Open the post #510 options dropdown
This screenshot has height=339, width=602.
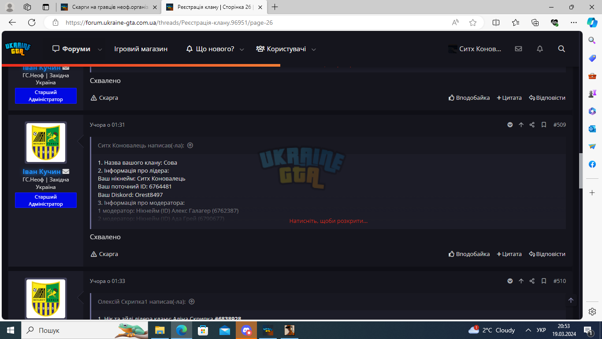[510, 281]
